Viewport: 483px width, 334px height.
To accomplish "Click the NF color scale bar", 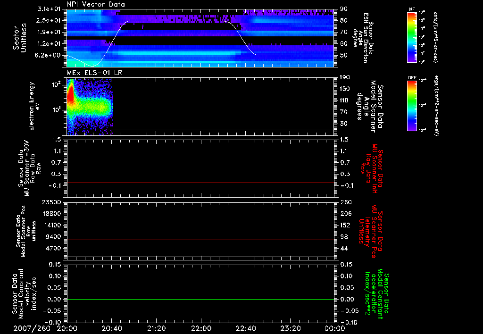I will point(412,37).
